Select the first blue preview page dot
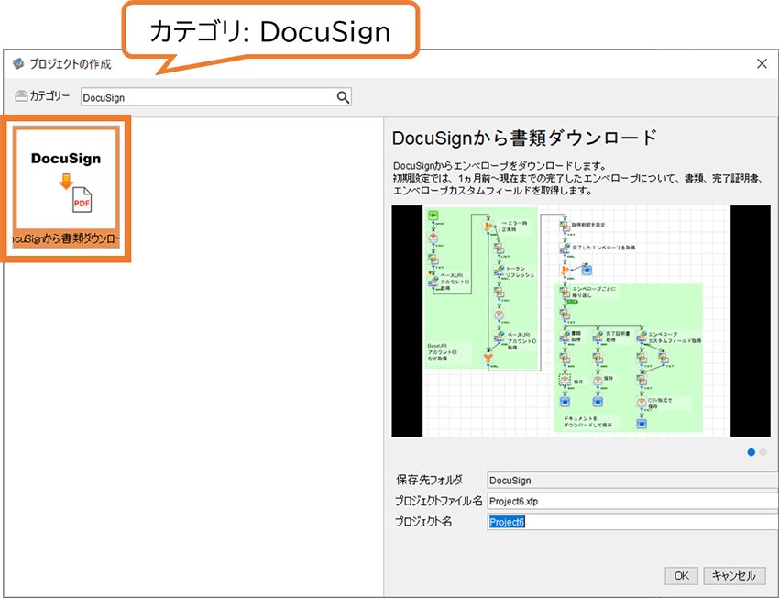The height and width of the screenshot is (598, 779). coord(752,452)
